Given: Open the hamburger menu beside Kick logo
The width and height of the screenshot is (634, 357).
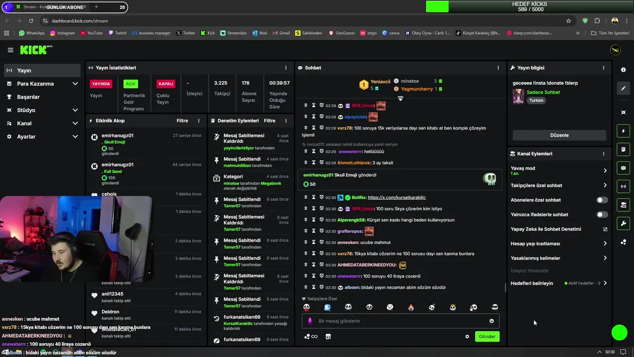Looking at the screenshot, I should [10, 50].
